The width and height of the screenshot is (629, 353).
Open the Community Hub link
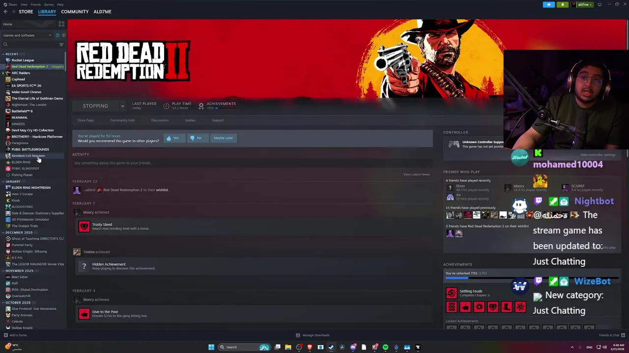point(122,120)
